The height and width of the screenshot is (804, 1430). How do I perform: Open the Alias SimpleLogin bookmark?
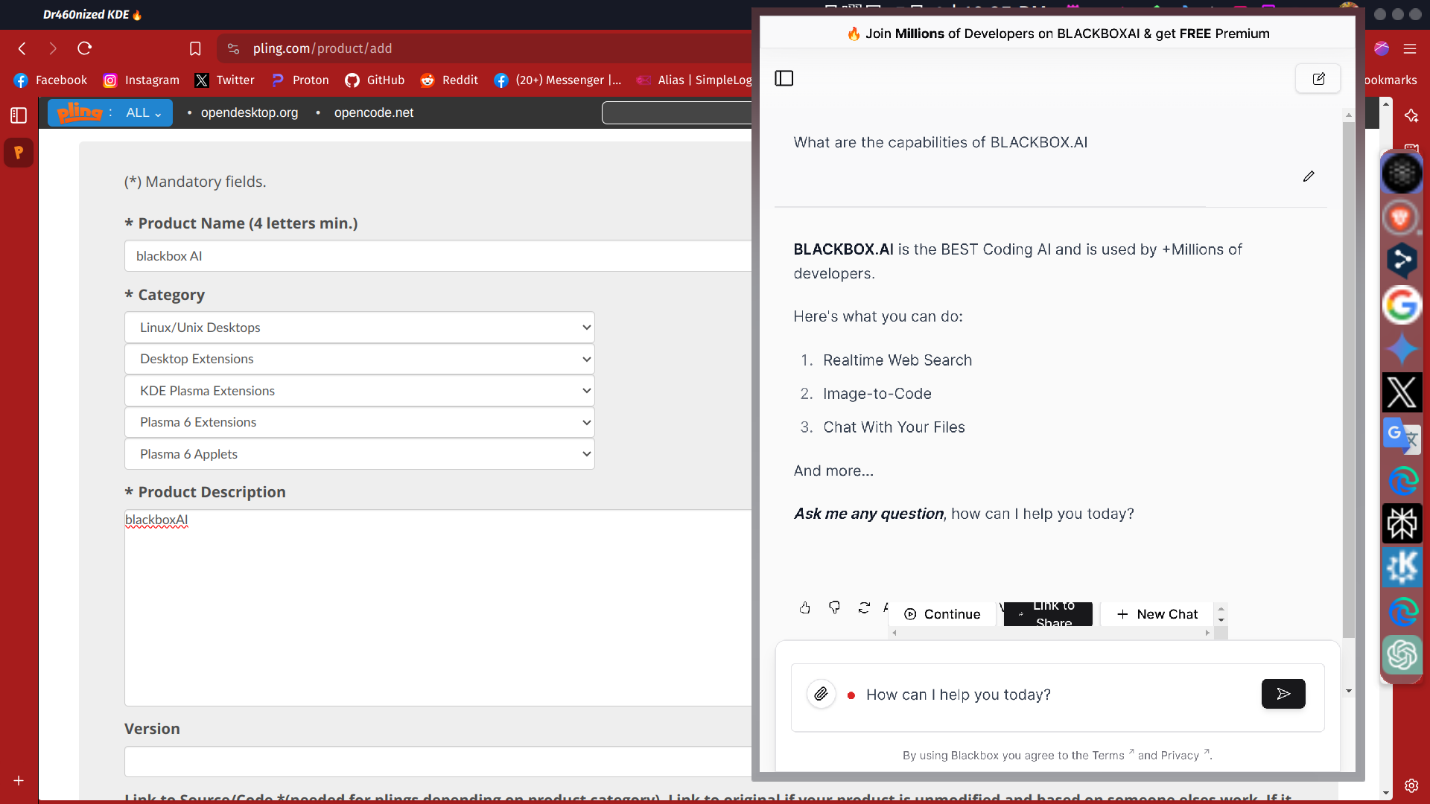coord(694,80)
